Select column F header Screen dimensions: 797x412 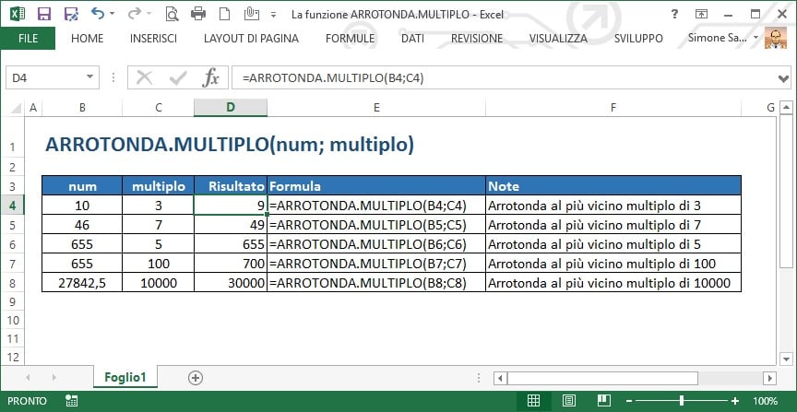click(613, 108)
